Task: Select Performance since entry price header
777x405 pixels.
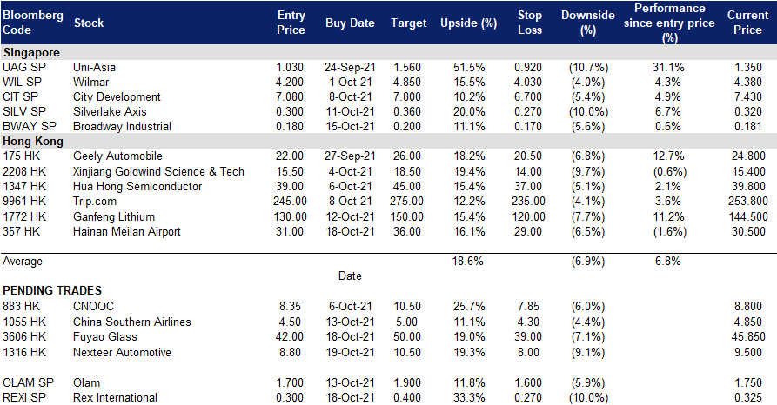Action: (669, 23)
